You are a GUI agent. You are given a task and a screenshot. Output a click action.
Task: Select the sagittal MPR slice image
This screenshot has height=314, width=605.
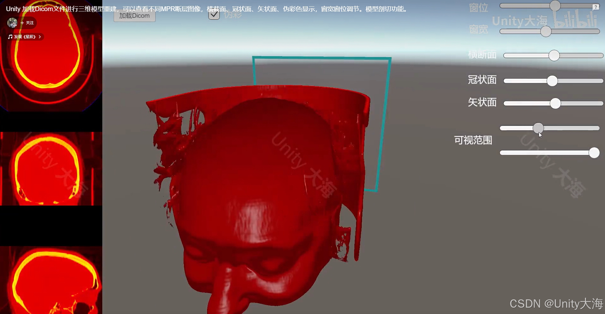tap(51, 280)
